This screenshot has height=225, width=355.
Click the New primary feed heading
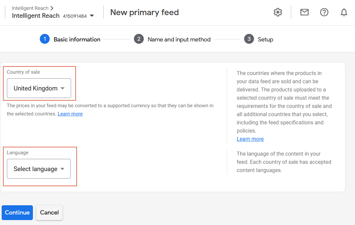[x=144, y=12]
